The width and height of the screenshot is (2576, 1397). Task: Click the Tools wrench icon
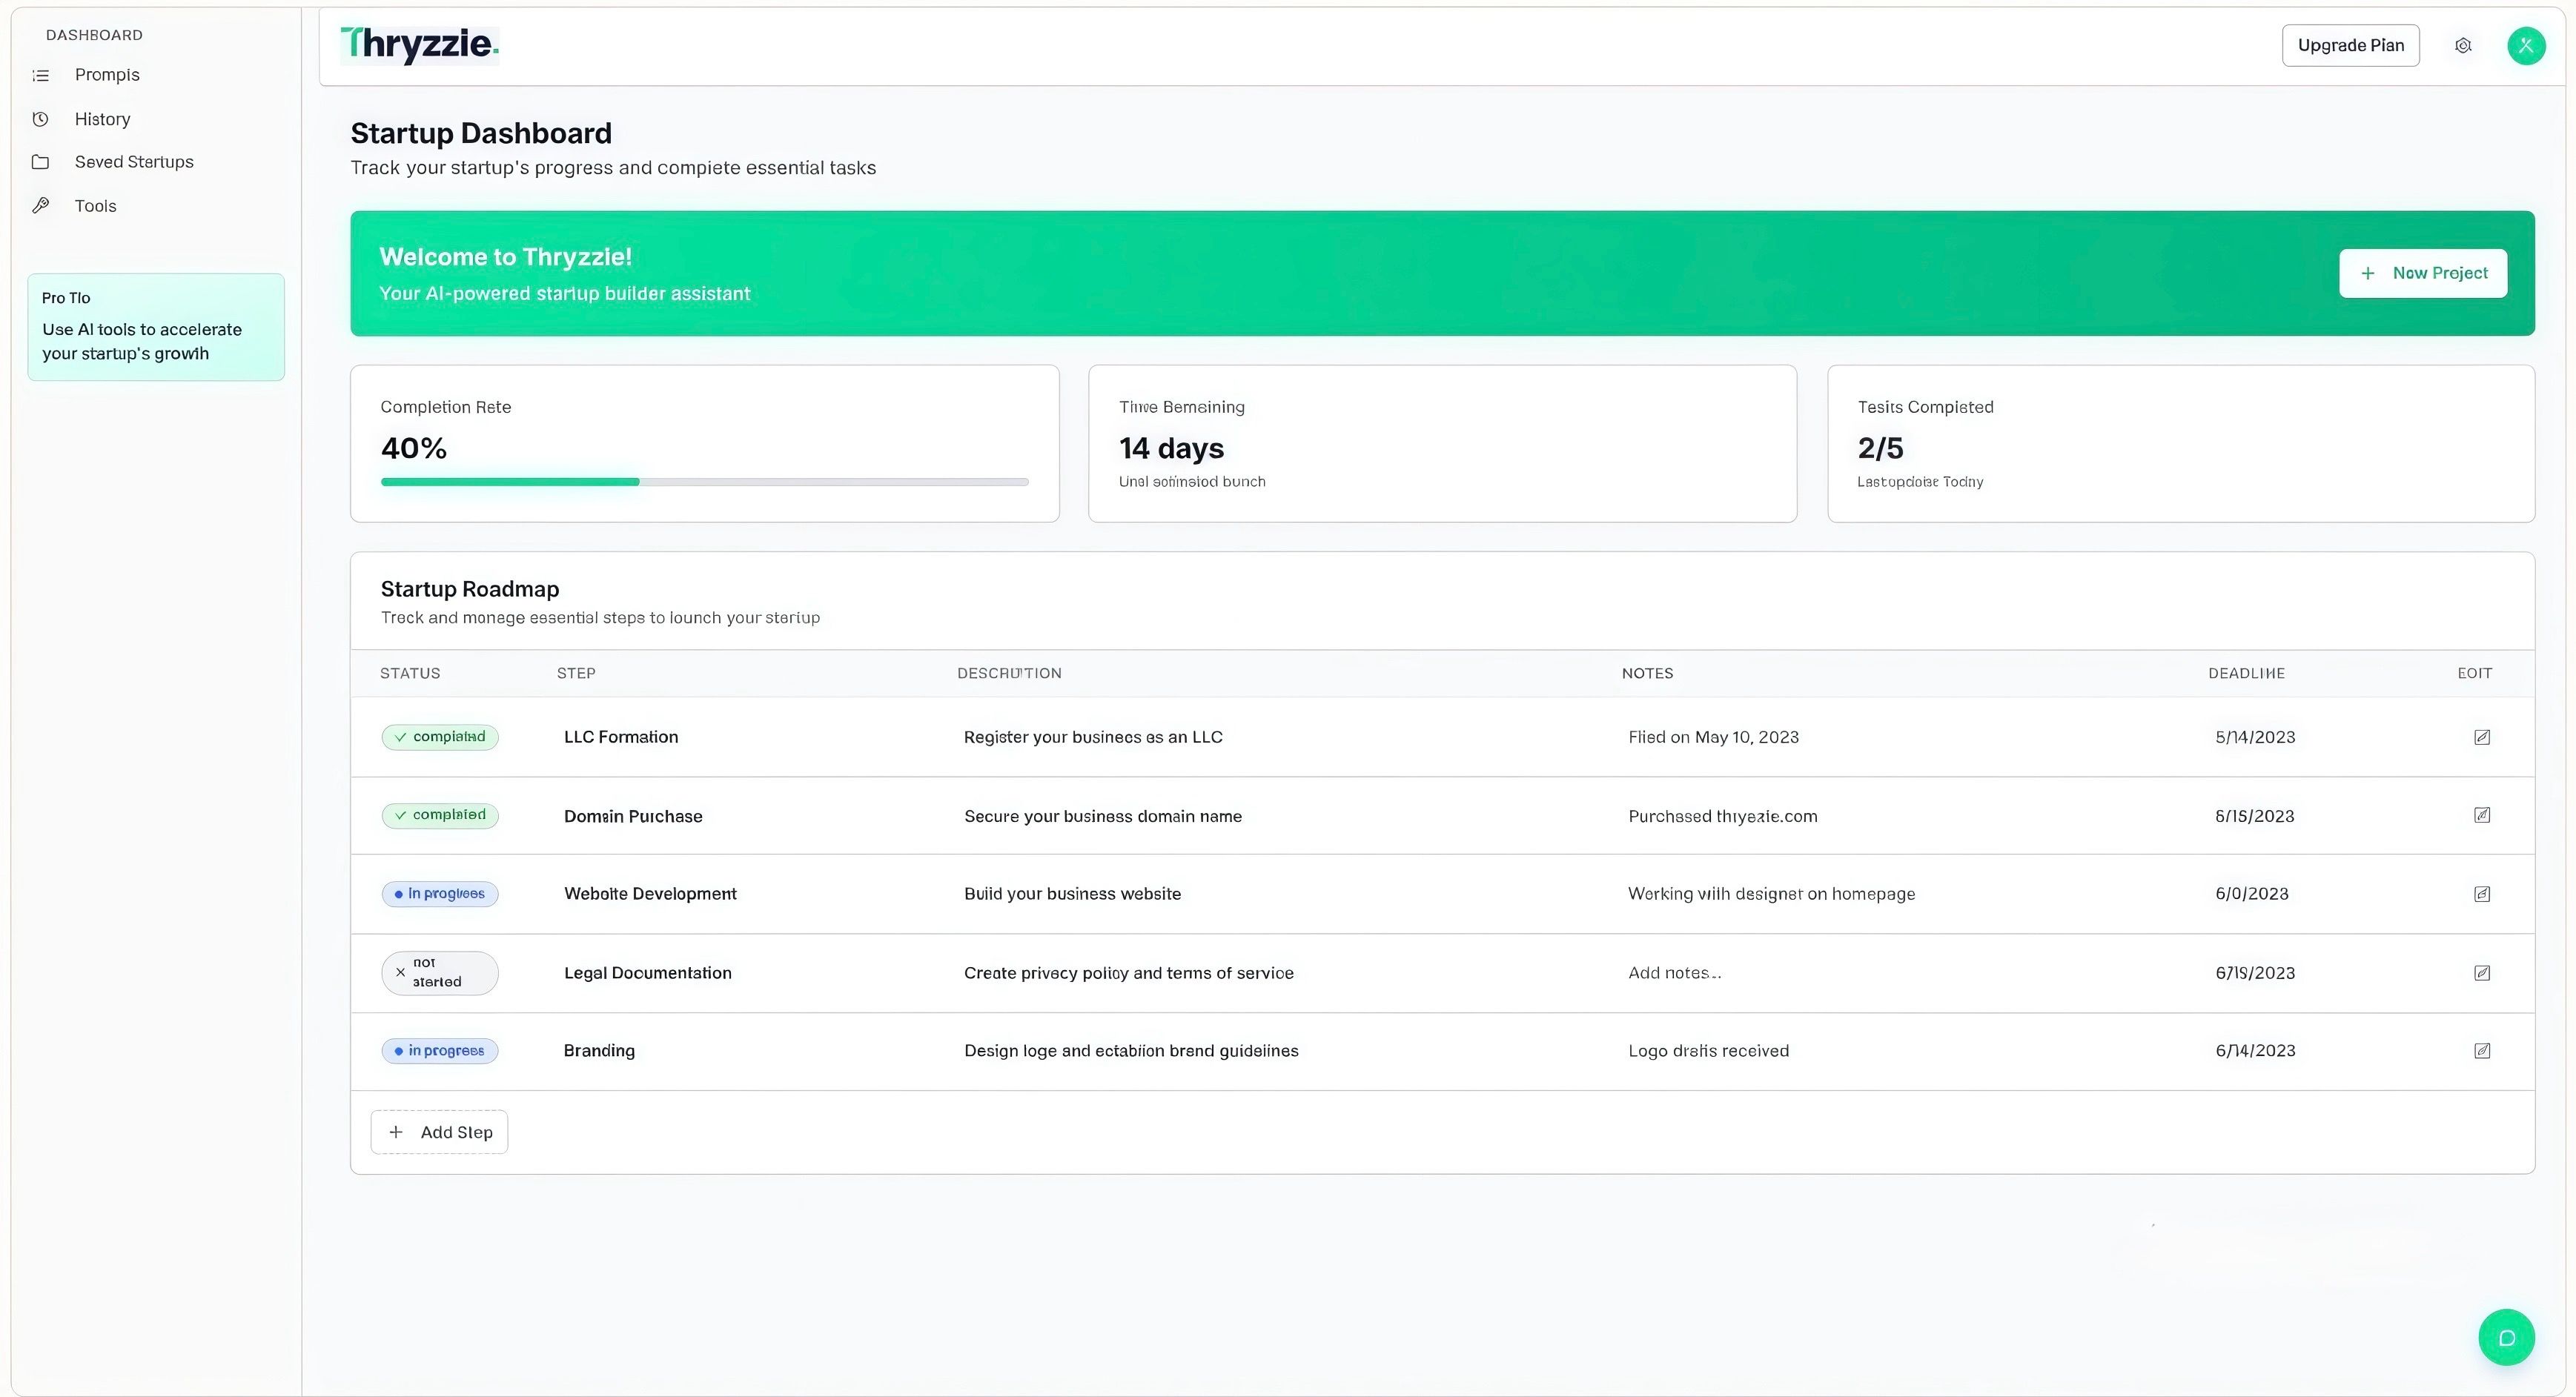[41, 206]
